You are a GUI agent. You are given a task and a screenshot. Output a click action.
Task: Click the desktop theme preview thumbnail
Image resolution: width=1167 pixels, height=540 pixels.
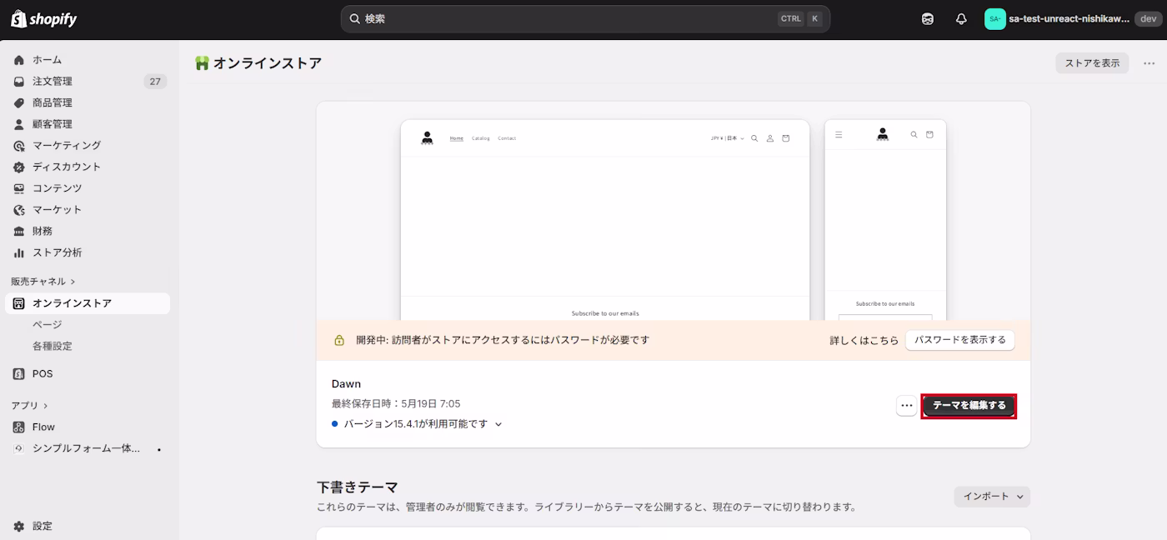pyautogui.click(x=605, y=220)
